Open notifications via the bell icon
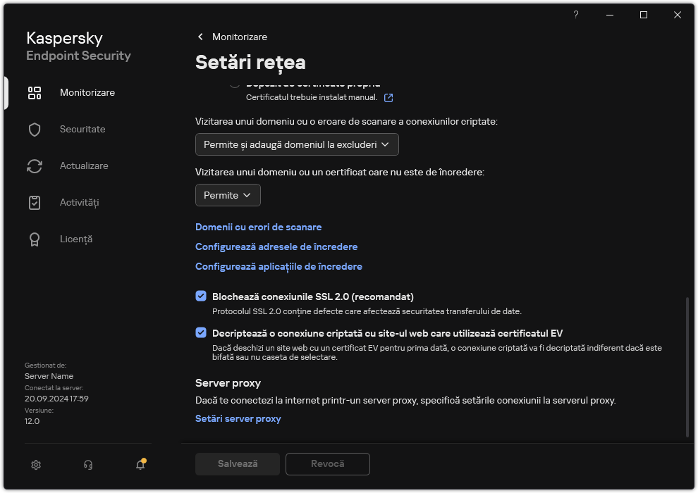Viewport: 698px width, 493px height. pyautogui.click(x=140, y=465)
